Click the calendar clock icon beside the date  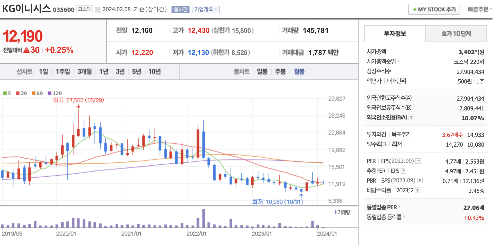[x=98, y=10]
